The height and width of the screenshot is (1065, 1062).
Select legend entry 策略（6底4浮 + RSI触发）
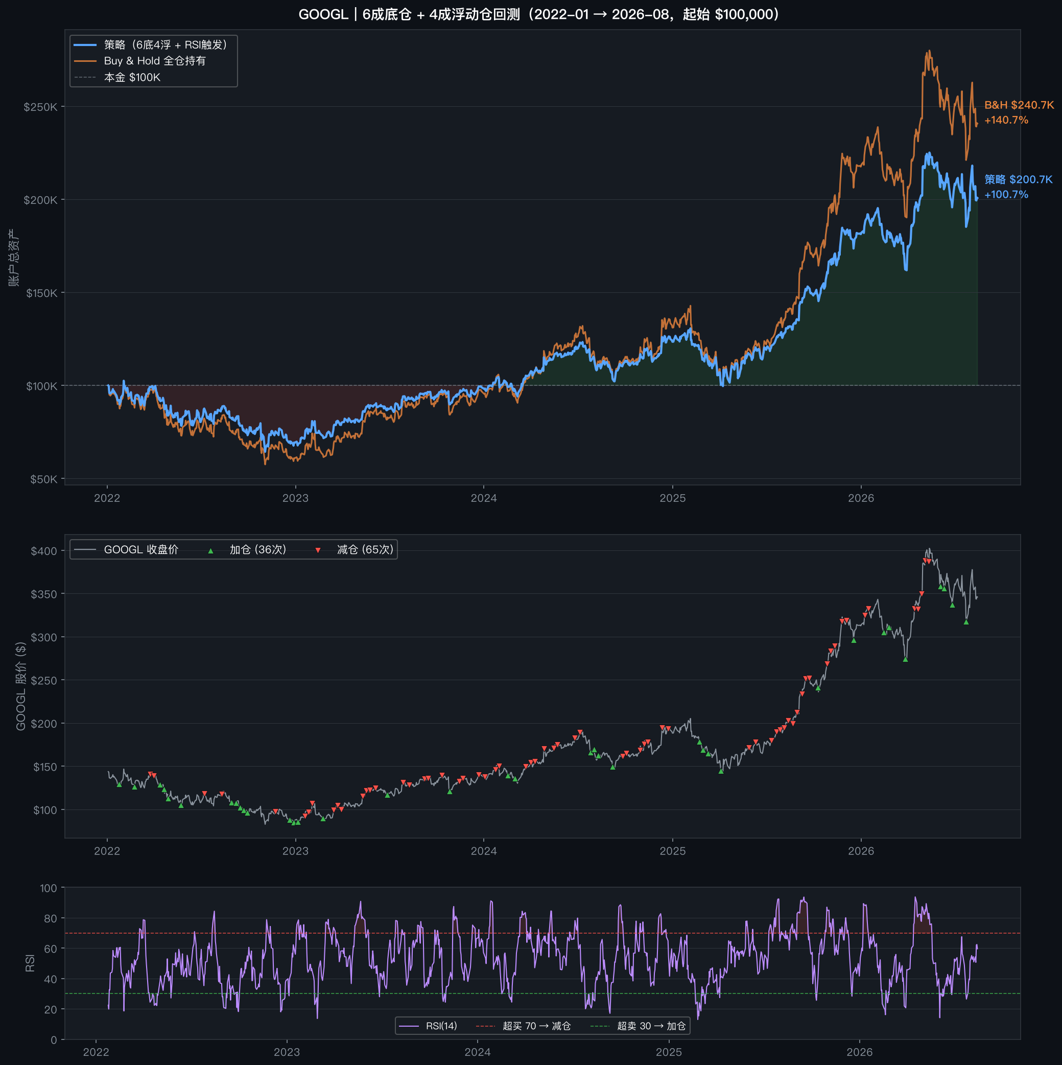166,44
